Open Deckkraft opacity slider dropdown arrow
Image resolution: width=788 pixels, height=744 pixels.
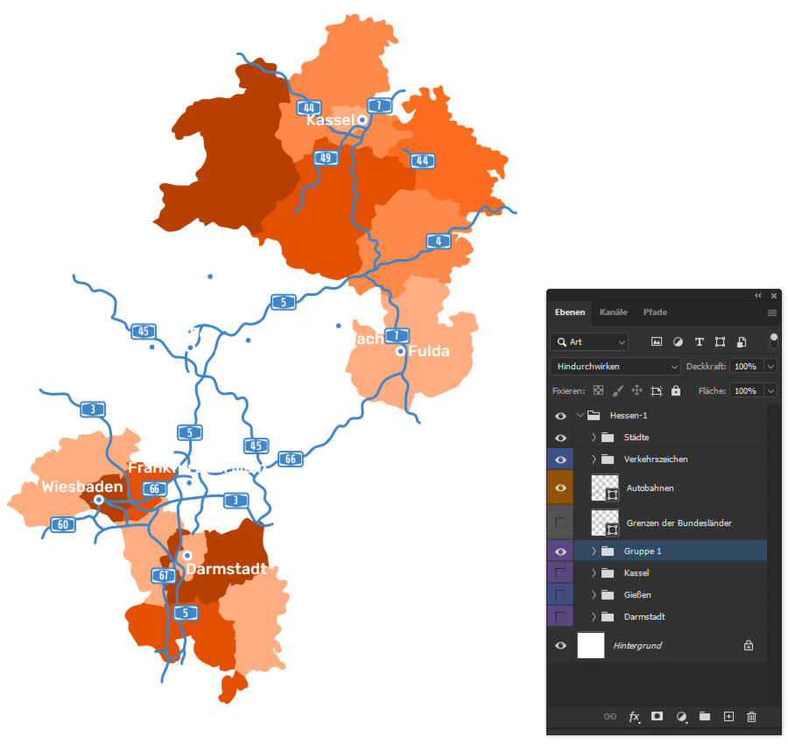[770, 366]
